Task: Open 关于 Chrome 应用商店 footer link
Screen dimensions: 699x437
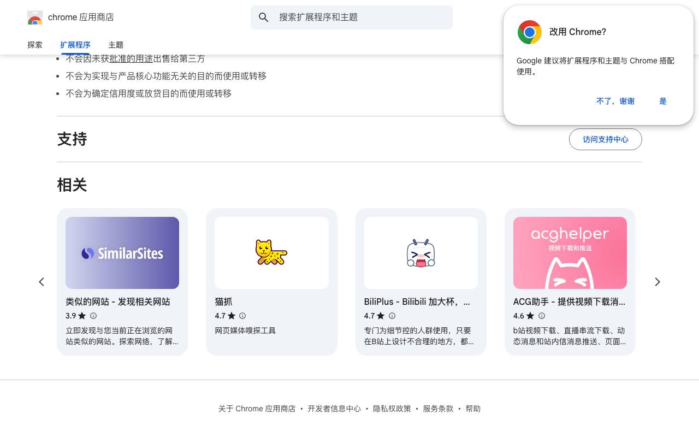Action: pyautogui.click(x=257, y=409)
